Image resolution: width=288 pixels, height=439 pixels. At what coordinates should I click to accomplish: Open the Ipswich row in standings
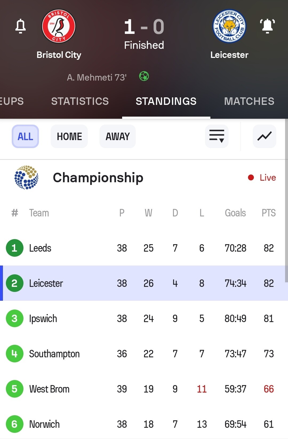point(43,318)
